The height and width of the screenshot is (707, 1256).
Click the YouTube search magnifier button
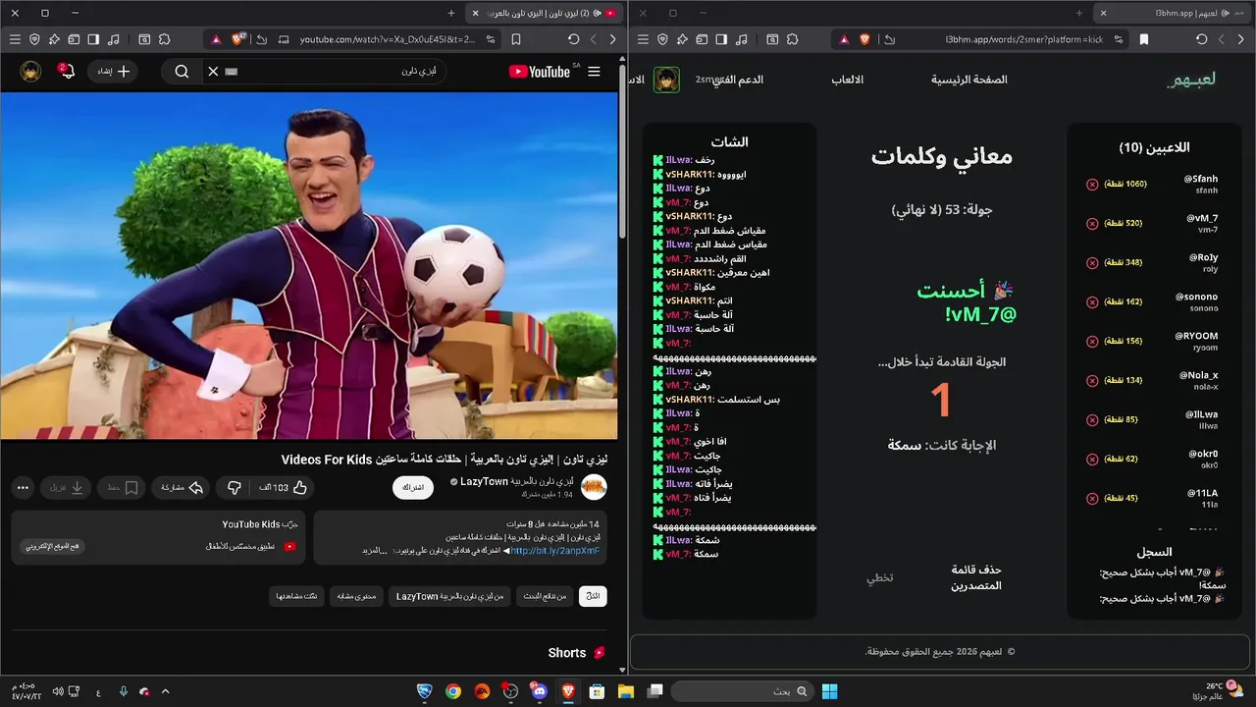click(x=182, y=72)
